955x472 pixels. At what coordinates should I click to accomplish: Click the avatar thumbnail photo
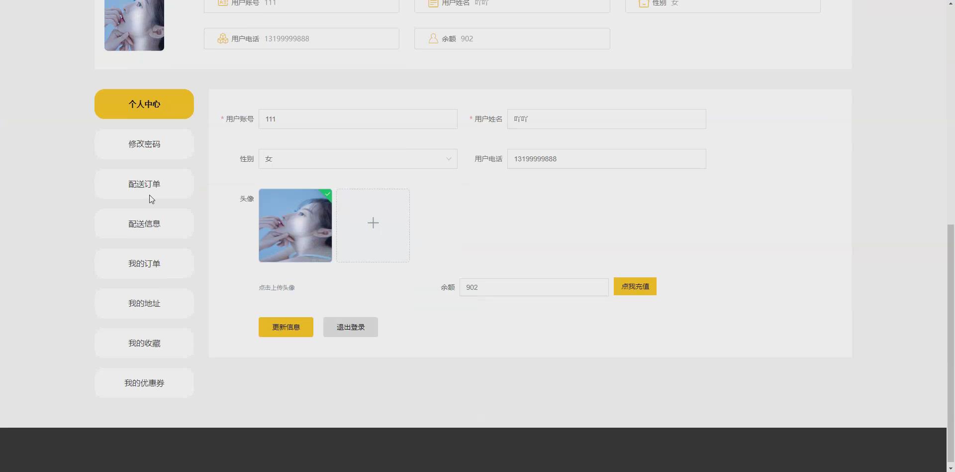click(295, 225)
